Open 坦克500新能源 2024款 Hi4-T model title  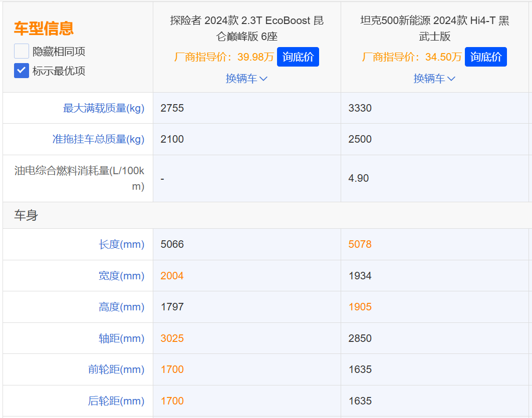(x=434, y=29)
